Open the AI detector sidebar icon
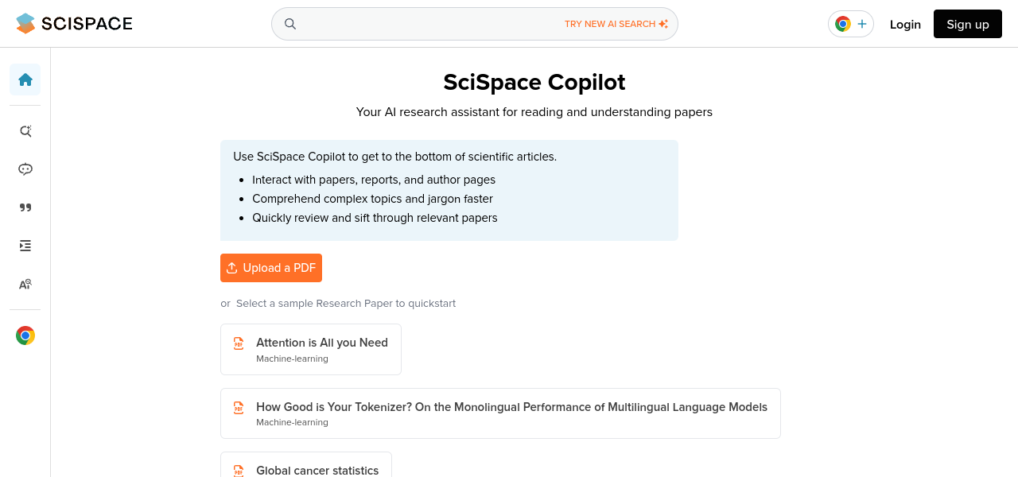 [25, 284]
